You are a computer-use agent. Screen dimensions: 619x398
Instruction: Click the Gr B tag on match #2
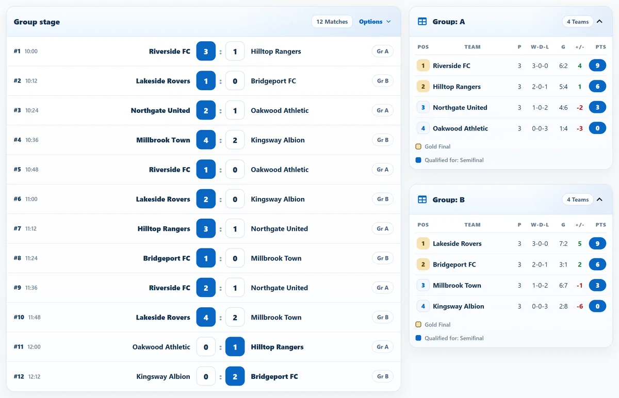[383, 81]
